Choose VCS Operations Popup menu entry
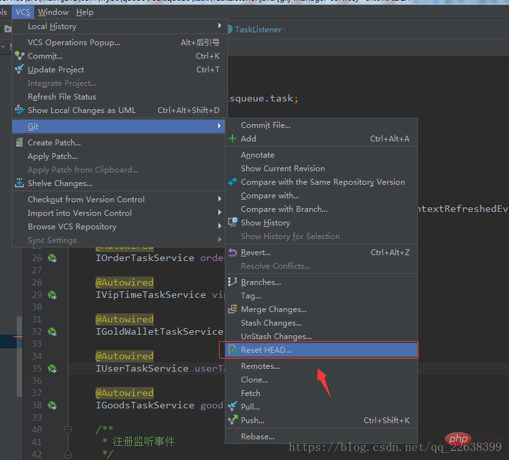Screen dimensions: 509x460 click(119, 42)
